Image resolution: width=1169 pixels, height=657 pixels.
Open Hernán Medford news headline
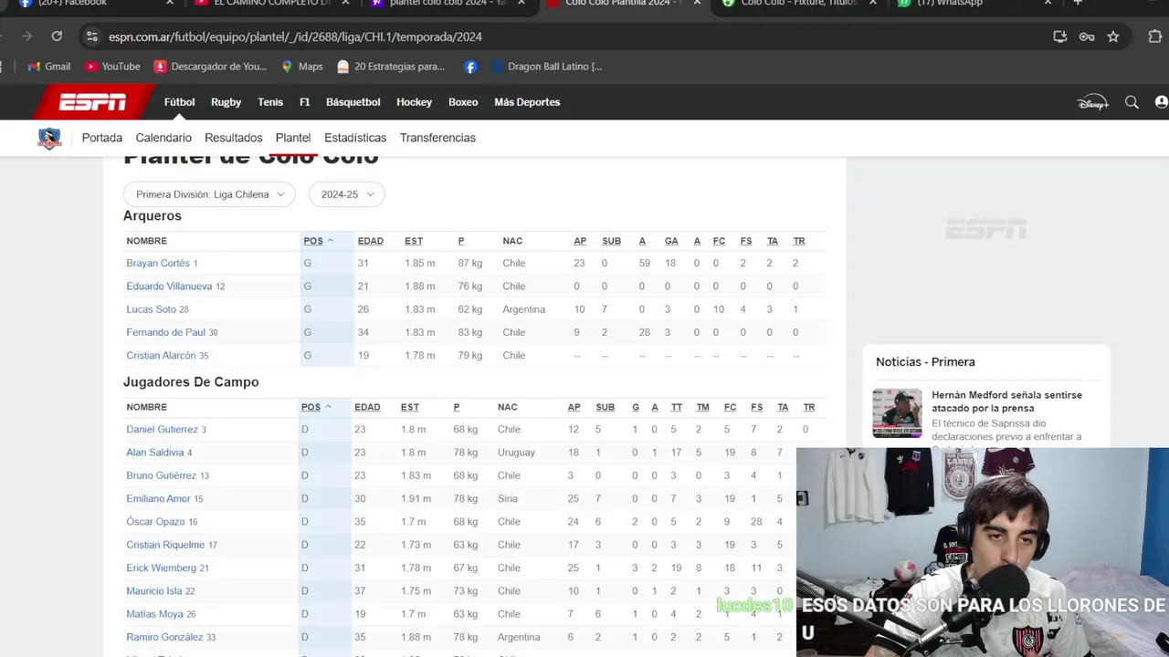1006,401
